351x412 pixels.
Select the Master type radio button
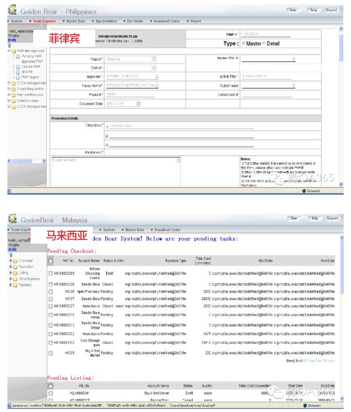(x=244, y=43)
